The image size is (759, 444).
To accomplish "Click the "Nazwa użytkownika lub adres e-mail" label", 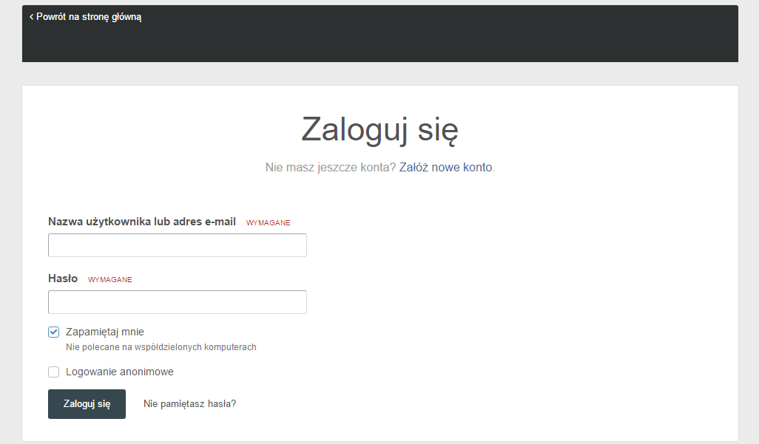I will [141, 221].
